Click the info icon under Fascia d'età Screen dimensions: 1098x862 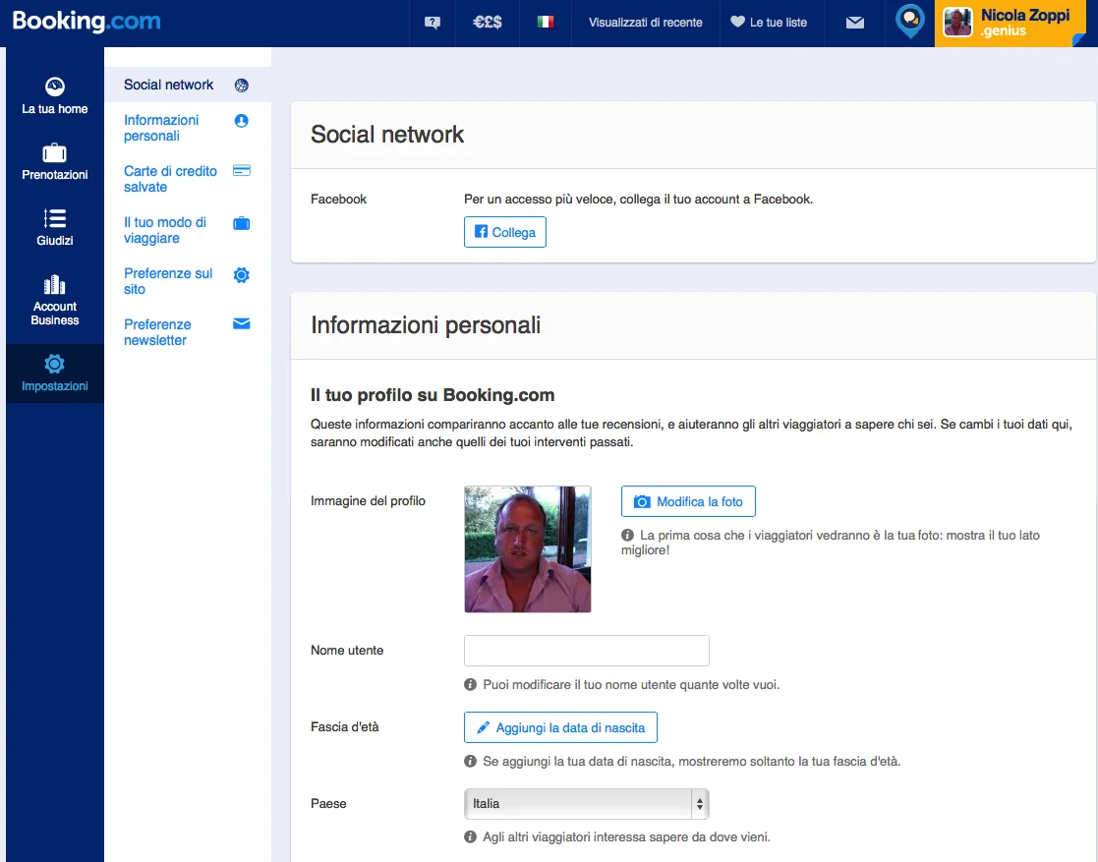pos(470,761)
